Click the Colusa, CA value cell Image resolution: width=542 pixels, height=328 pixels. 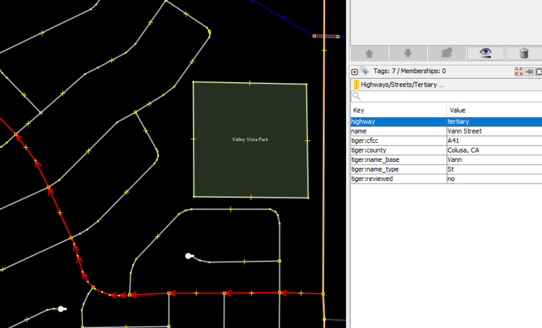495,150
